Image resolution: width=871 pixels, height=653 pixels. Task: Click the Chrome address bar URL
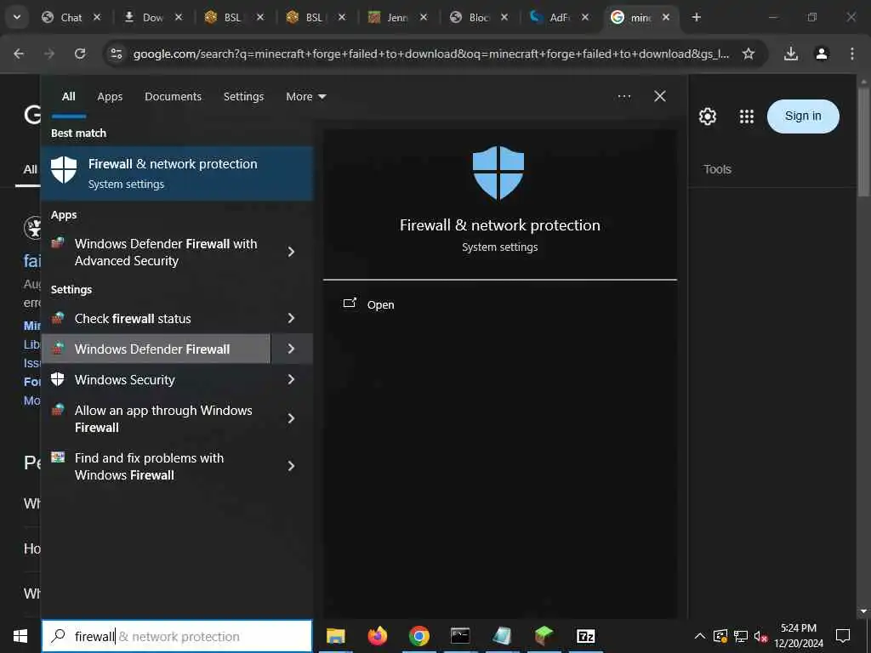pyautogui.click(x=431, y=54)
